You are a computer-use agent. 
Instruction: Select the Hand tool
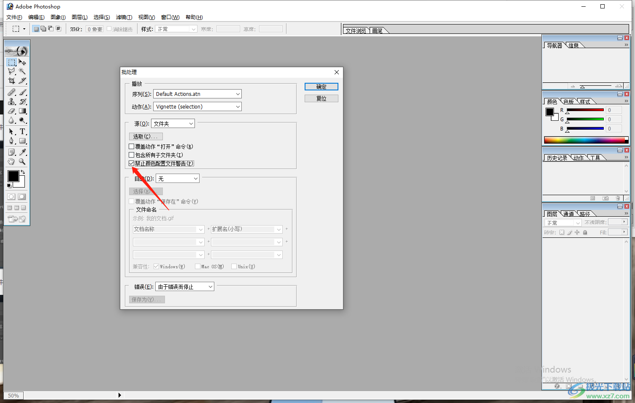click(12, 161)
